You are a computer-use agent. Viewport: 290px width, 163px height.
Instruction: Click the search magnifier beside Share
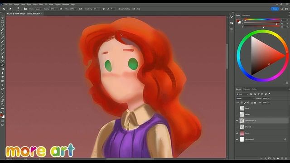[282, 9]
